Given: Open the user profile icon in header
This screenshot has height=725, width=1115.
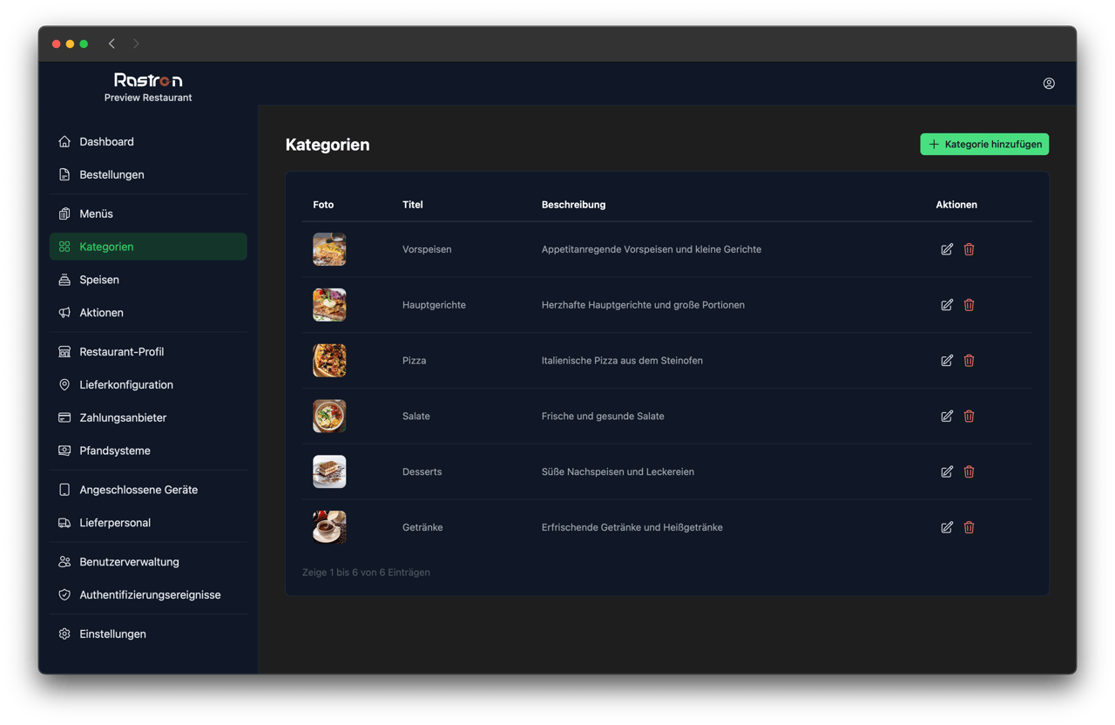Looking at the screenshot, I should tap(1049, 84).
